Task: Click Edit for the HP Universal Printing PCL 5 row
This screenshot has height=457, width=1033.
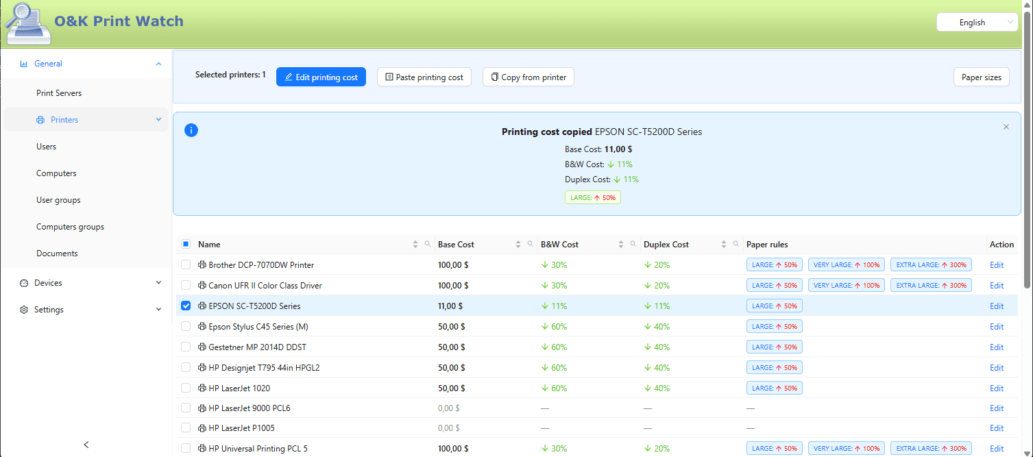Action: (x=997, y=449)
